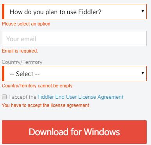Viewport: 151px width, 145px height.
Task: Open the Fiddler End User License Agreement link
Action: (81, 97)
